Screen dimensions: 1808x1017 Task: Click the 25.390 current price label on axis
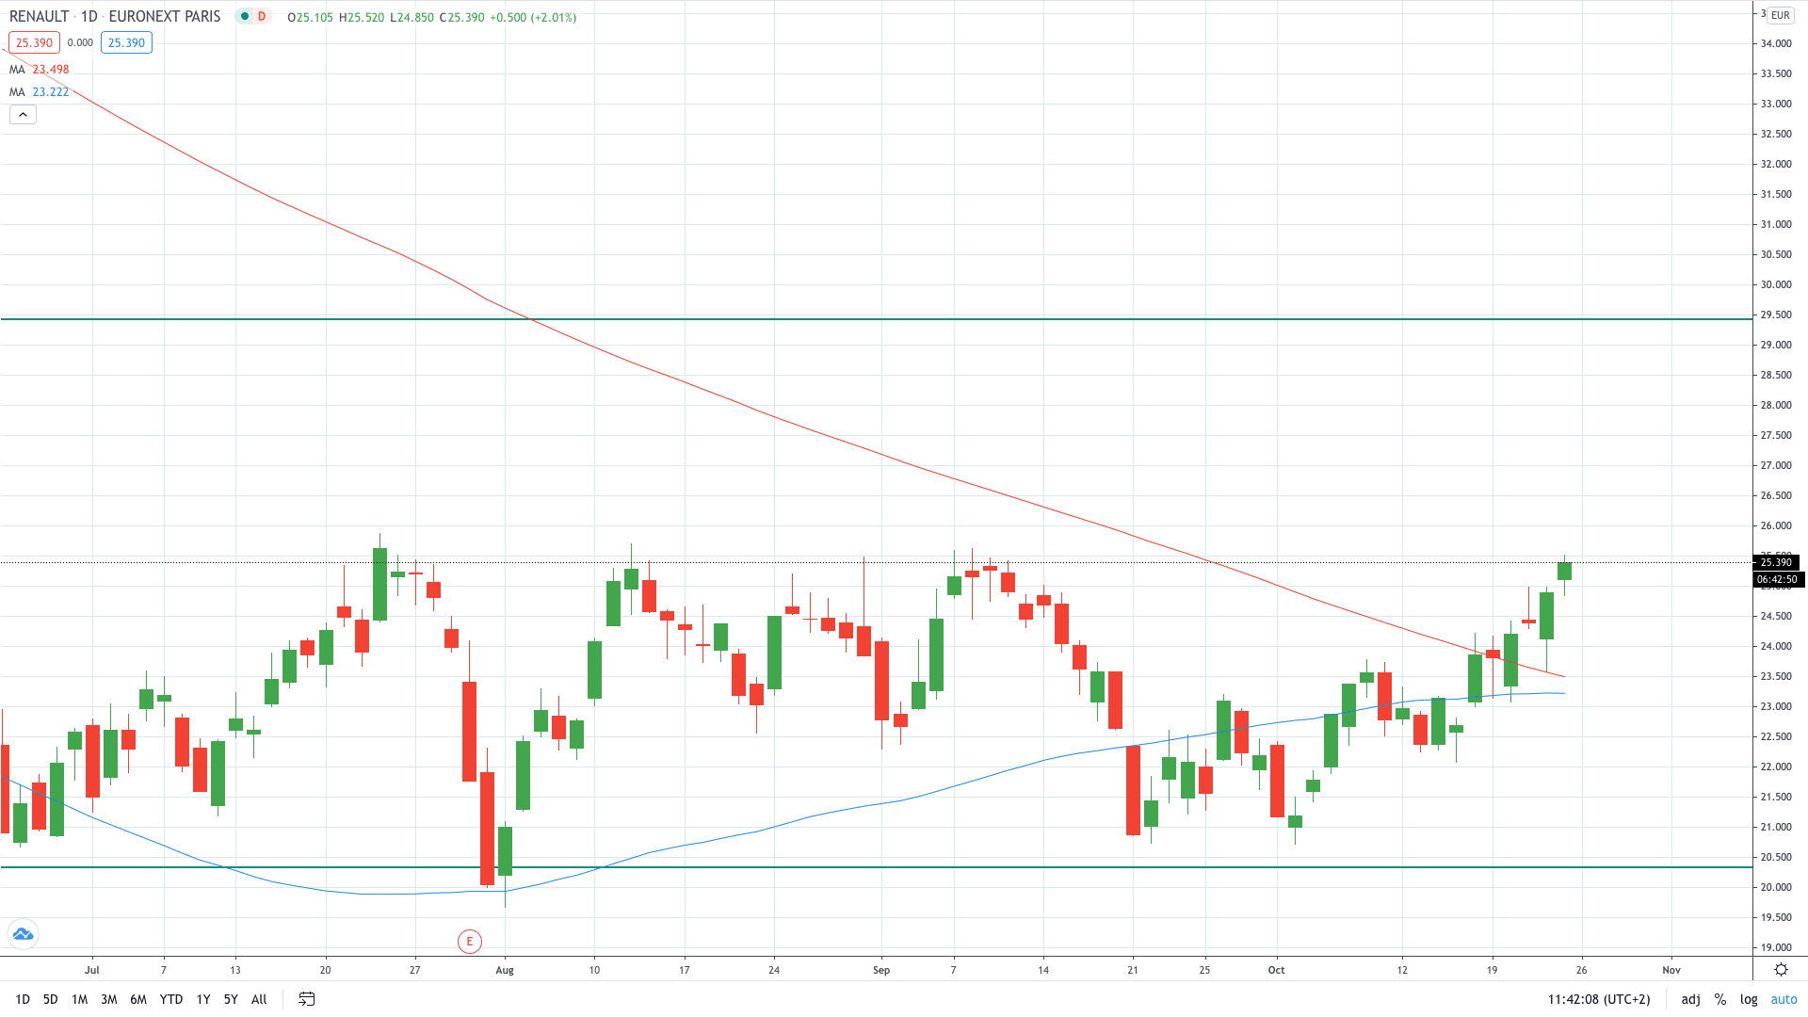1776,562
